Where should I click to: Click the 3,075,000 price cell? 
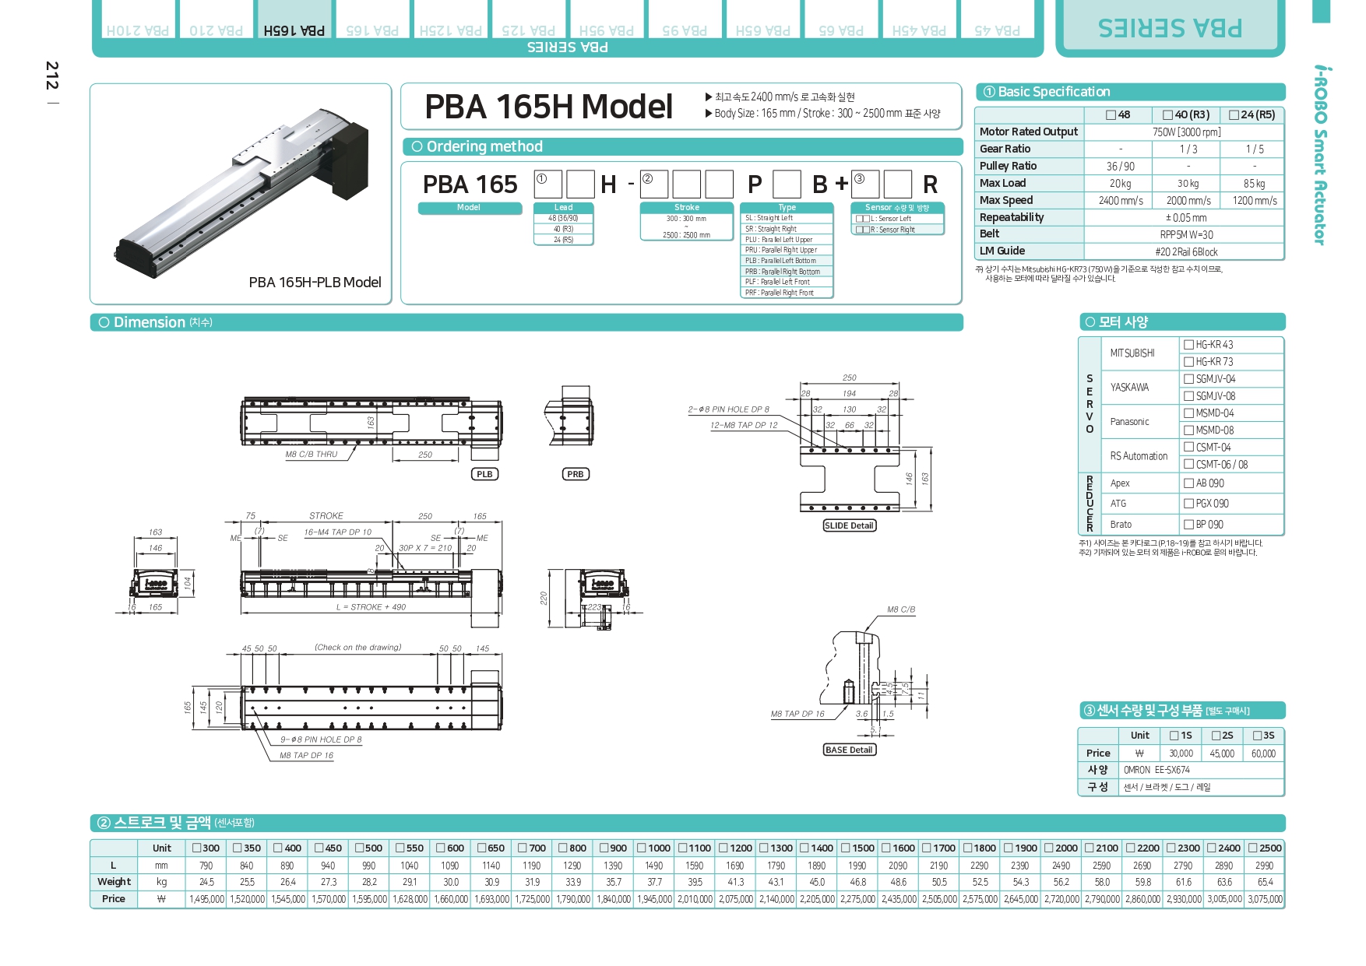point(1265,899)
